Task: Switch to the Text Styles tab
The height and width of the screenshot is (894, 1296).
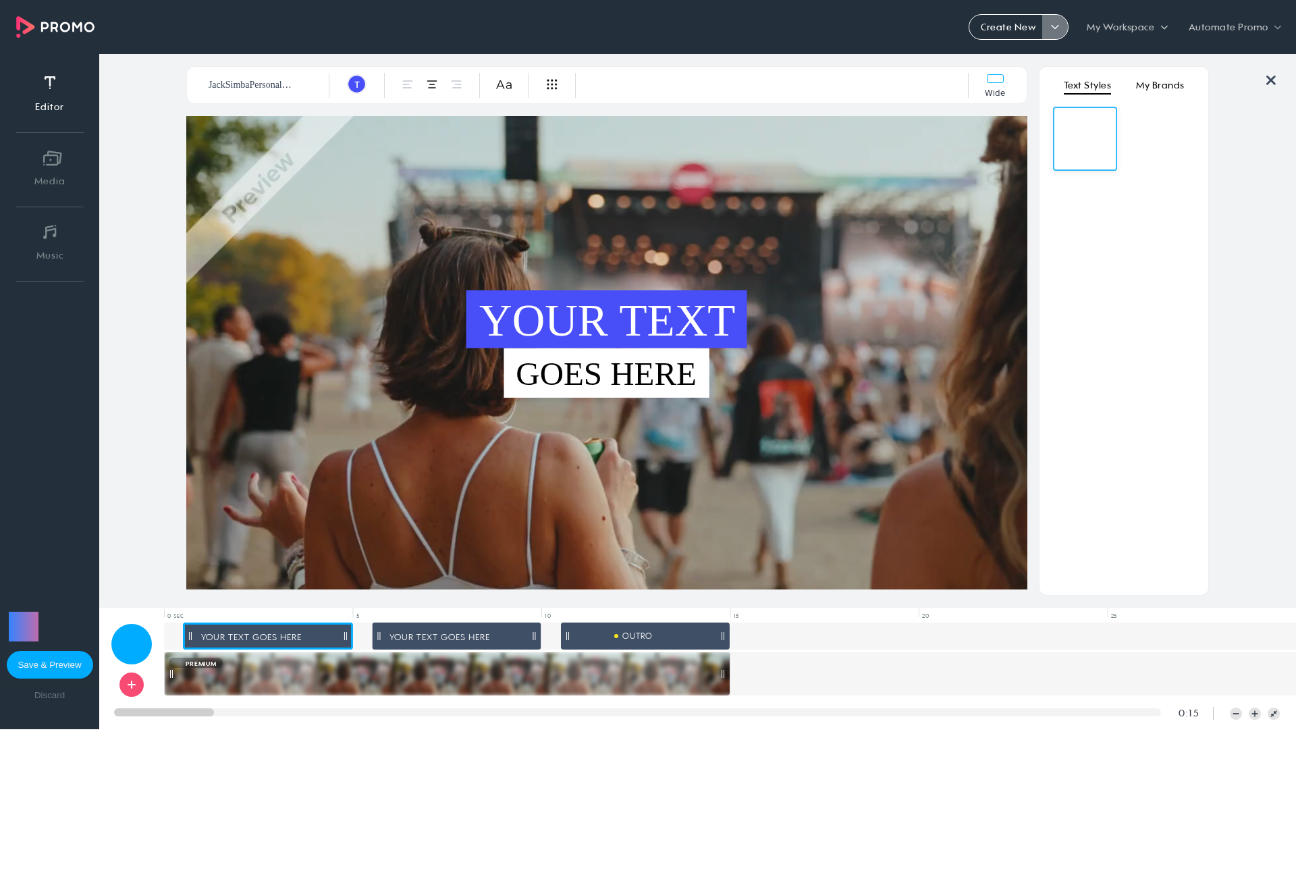Action: [x=1087, y=85]
